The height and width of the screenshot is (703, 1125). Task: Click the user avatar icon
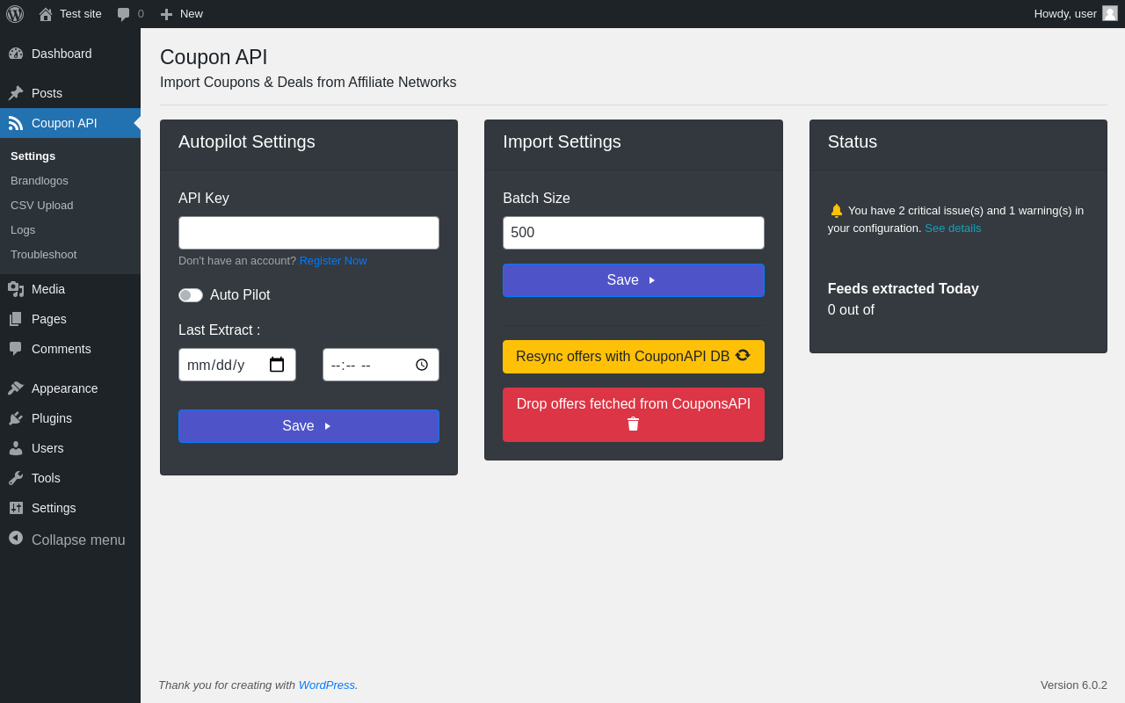point(1110,13)
